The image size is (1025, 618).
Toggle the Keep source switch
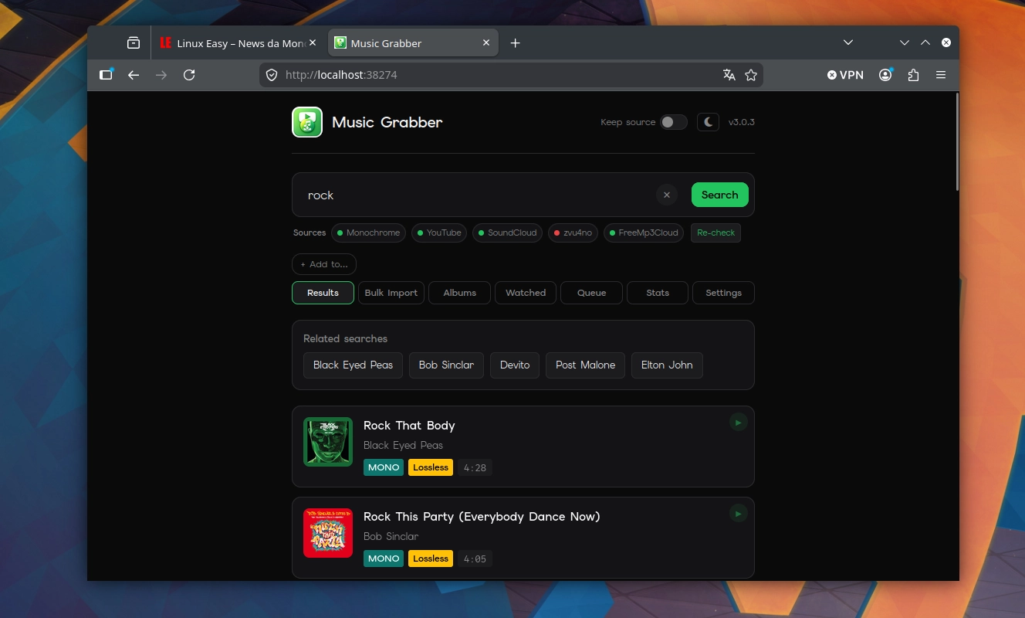click(673, 122)
